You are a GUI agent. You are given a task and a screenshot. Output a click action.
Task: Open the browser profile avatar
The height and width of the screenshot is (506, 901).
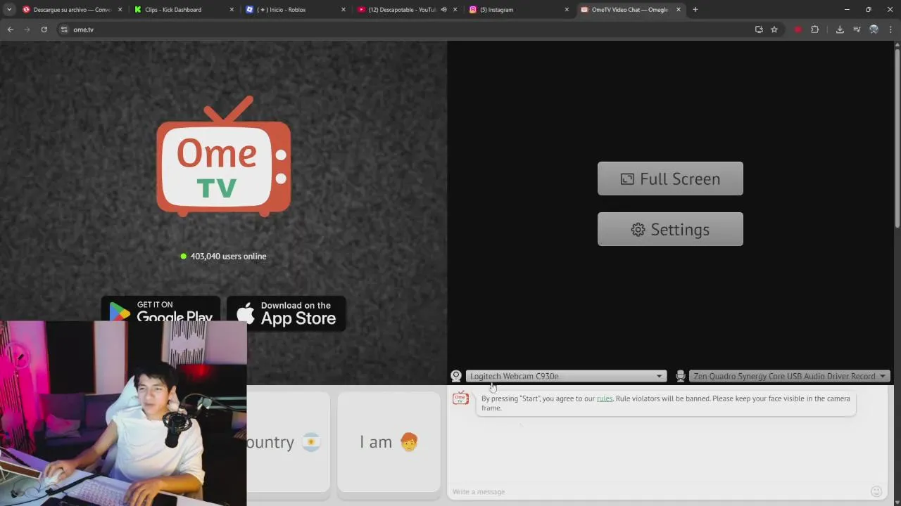click(x=874, y=30)
